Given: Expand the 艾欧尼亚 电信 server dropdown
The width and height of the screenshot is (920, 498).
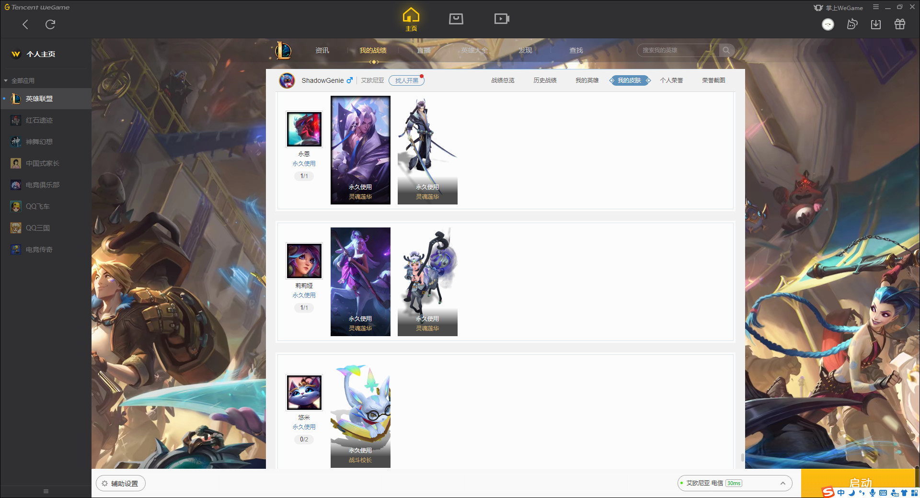Looking at the screenshot, I should 735,483.
